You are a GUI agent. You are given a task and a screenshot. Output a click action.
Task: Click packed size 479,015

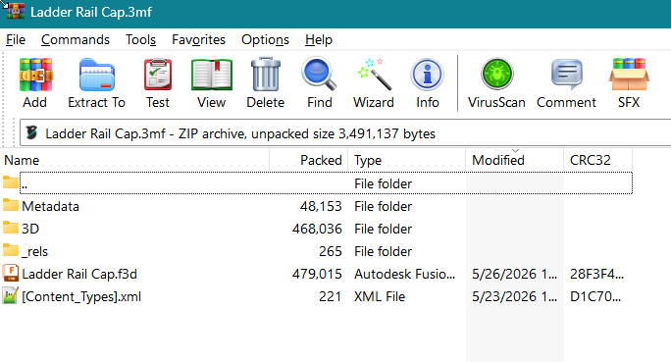pyautogui.click(x=317, y=274)
